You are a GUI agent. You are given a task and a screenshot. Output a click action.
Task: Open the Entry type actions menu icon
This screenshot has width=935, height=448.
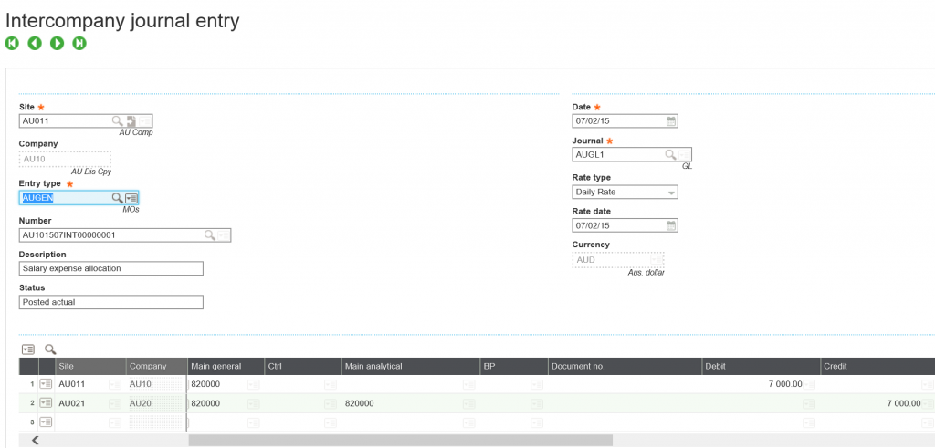tap(131, 198)
